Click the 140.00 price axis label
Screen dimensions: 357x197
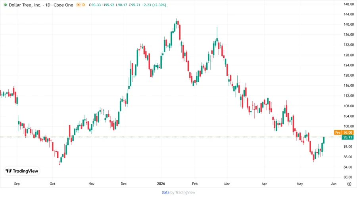(x=349, y=25)
